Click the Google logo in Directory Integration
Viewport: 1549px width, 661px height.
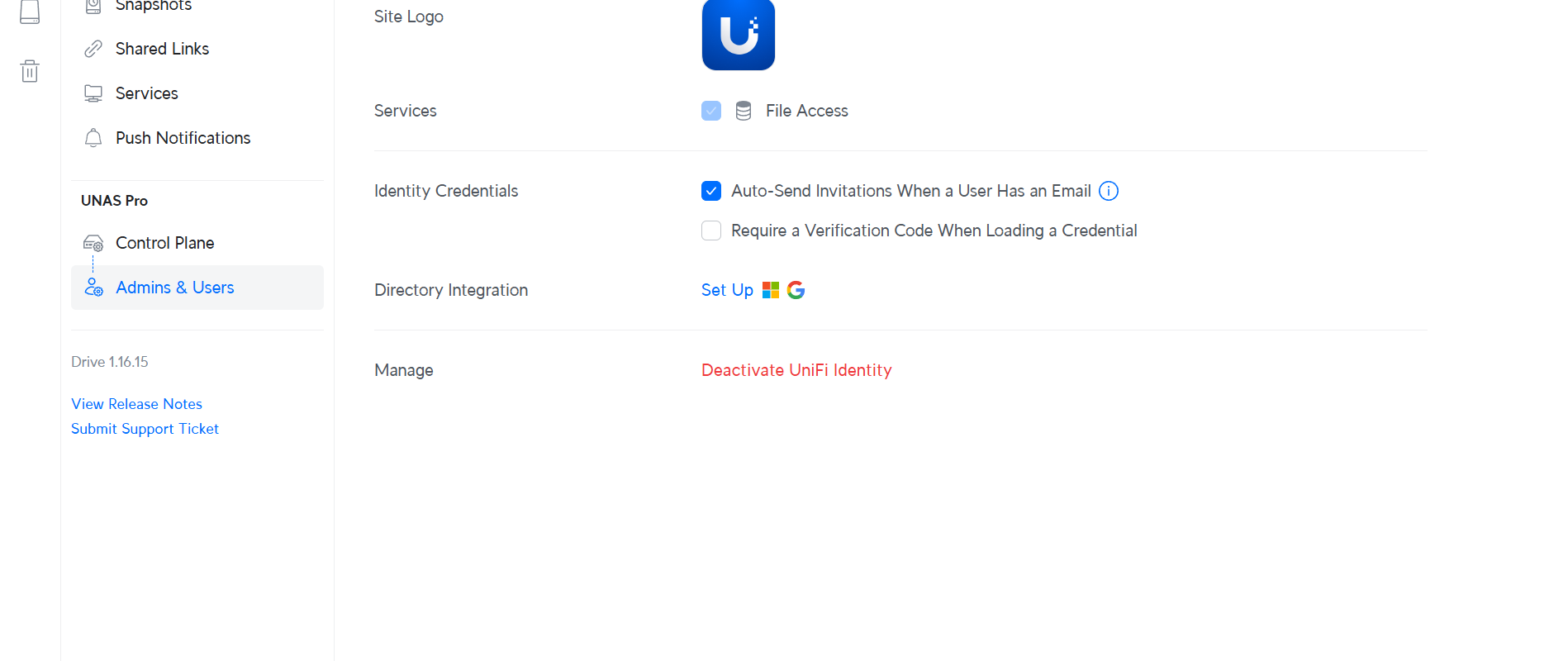[x=796, y=290]
